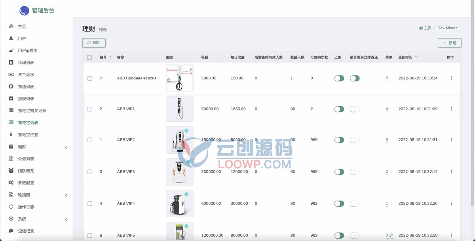Sort by 更新时间 using its arrow icon

(416, 57)
